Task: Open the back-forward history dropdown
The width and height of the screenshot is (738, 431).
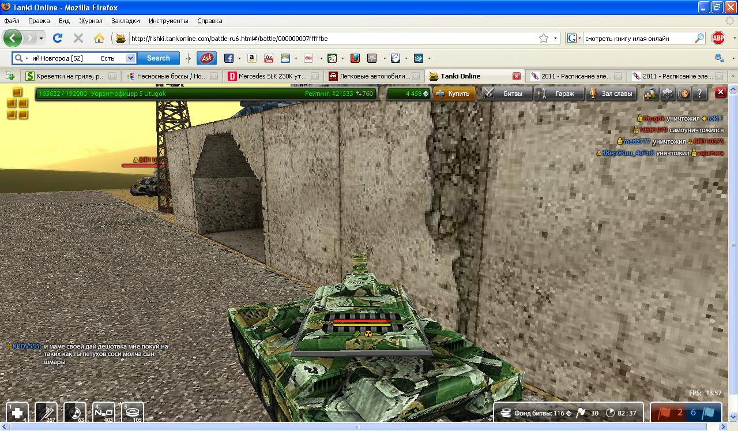Action: point(41,39)
